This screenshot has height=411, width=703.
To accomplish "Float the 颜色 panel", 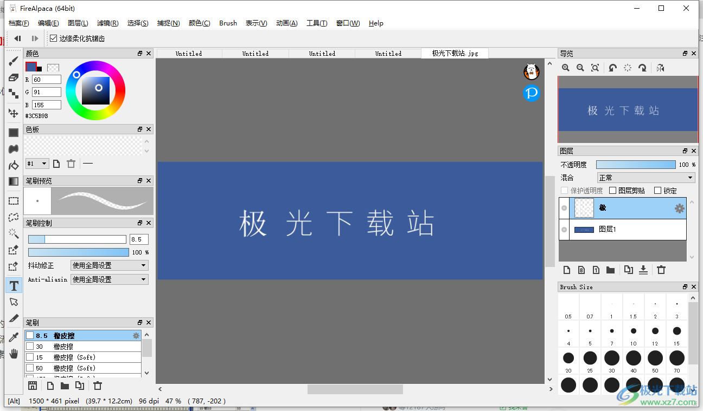I will pos(140,54).
